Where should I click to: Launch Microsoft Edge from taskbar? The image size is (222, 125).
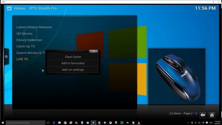click(x=54, y=123)
